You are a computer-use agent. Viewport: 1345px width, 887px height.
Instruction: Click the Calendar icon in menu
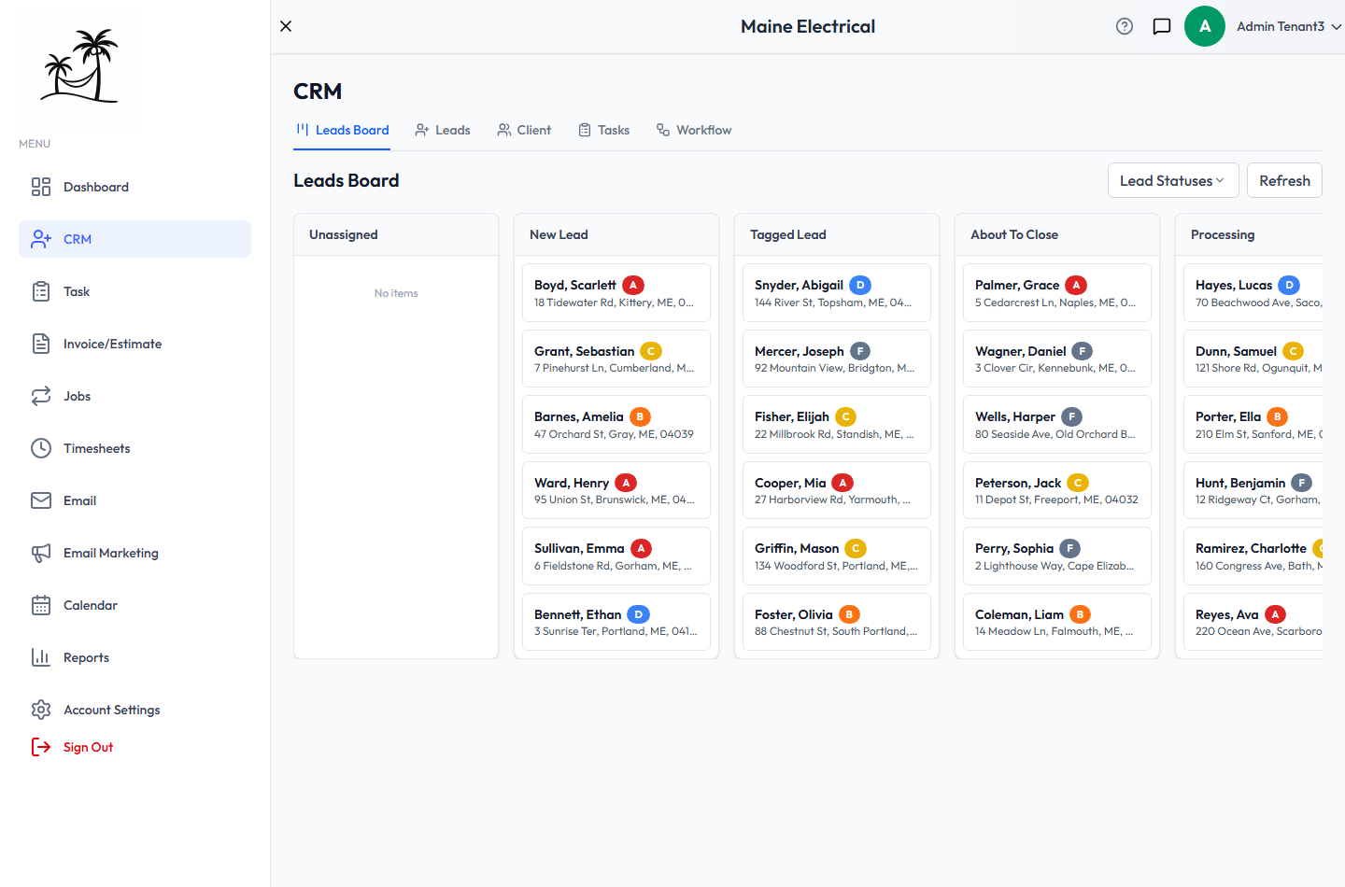[x=41, y=605]
